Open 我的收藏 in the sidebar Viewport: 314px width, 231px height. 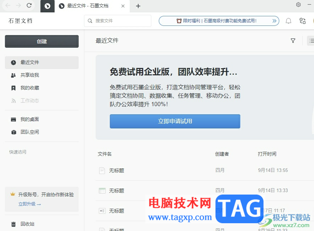pos(42,88)
